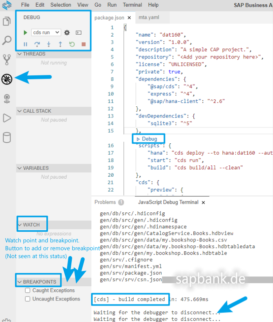The height and width of the screenshot is (322, 273).
Task: Open the 'cds run' configuration dropdown
Action: click(x=46, y=33)
